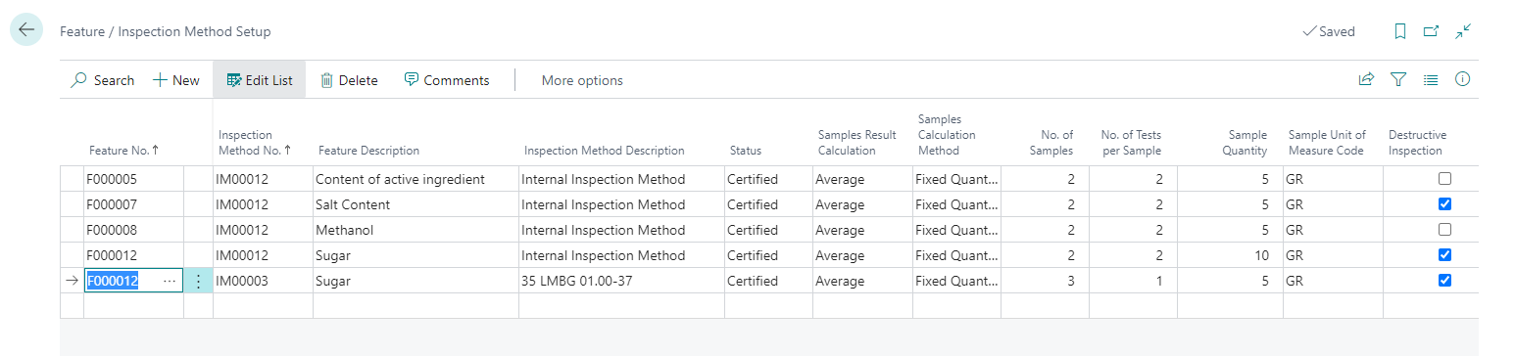Select the F000005 feature cell
1515x356 pixels.
coord(133,179)
